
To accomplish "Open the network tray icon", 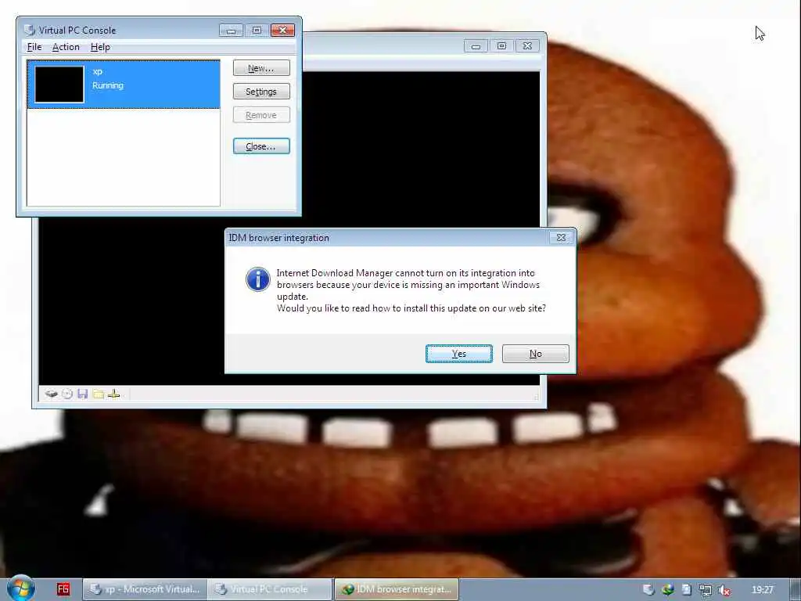I will pos(705,590).
